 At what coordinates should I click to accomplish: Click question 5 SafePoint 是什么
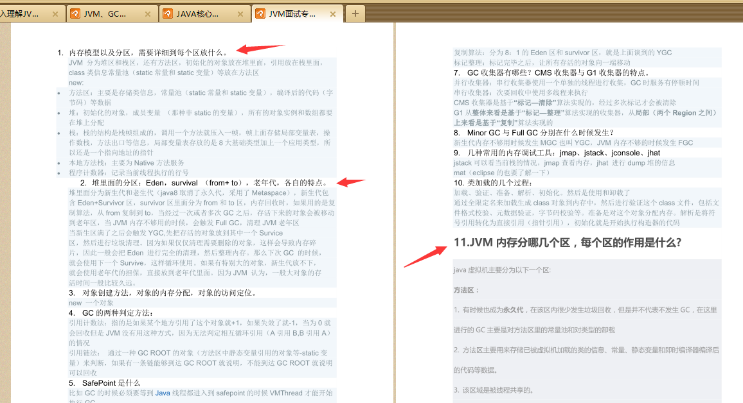(104, 382)
